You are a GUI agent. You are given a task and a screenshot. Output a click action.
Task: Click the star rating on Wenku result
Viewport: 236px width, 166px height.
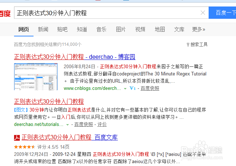[x=25, y=147]
